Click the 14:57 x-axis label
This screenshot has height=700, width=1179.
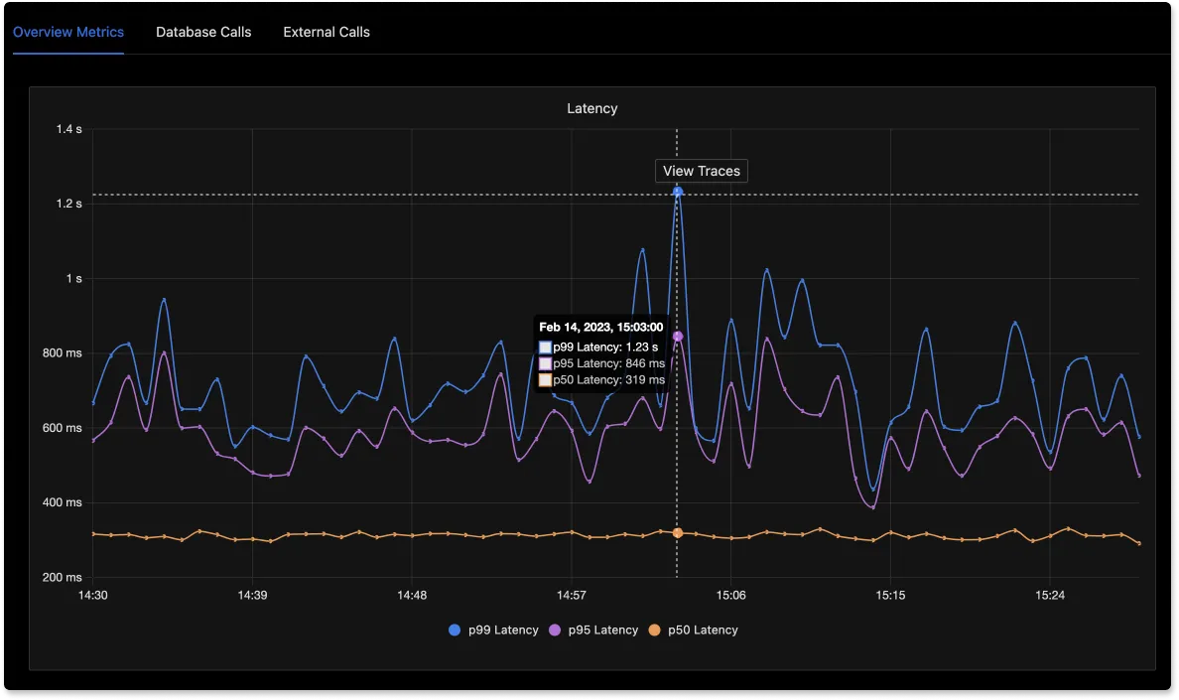click(x=572, y=596)
